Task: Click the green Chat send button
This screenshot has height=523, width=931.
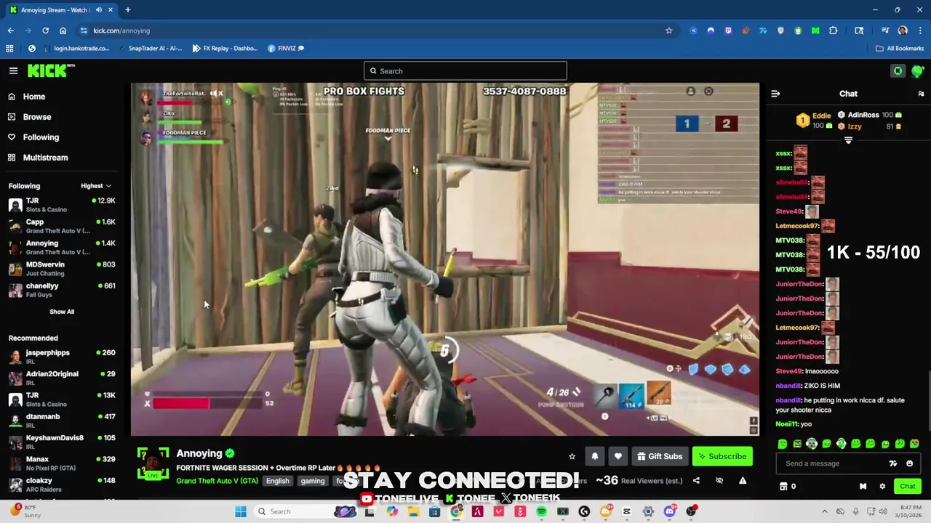Action: 908,486
